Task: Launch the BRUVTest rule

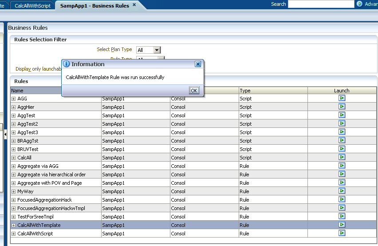Action: 342,149
